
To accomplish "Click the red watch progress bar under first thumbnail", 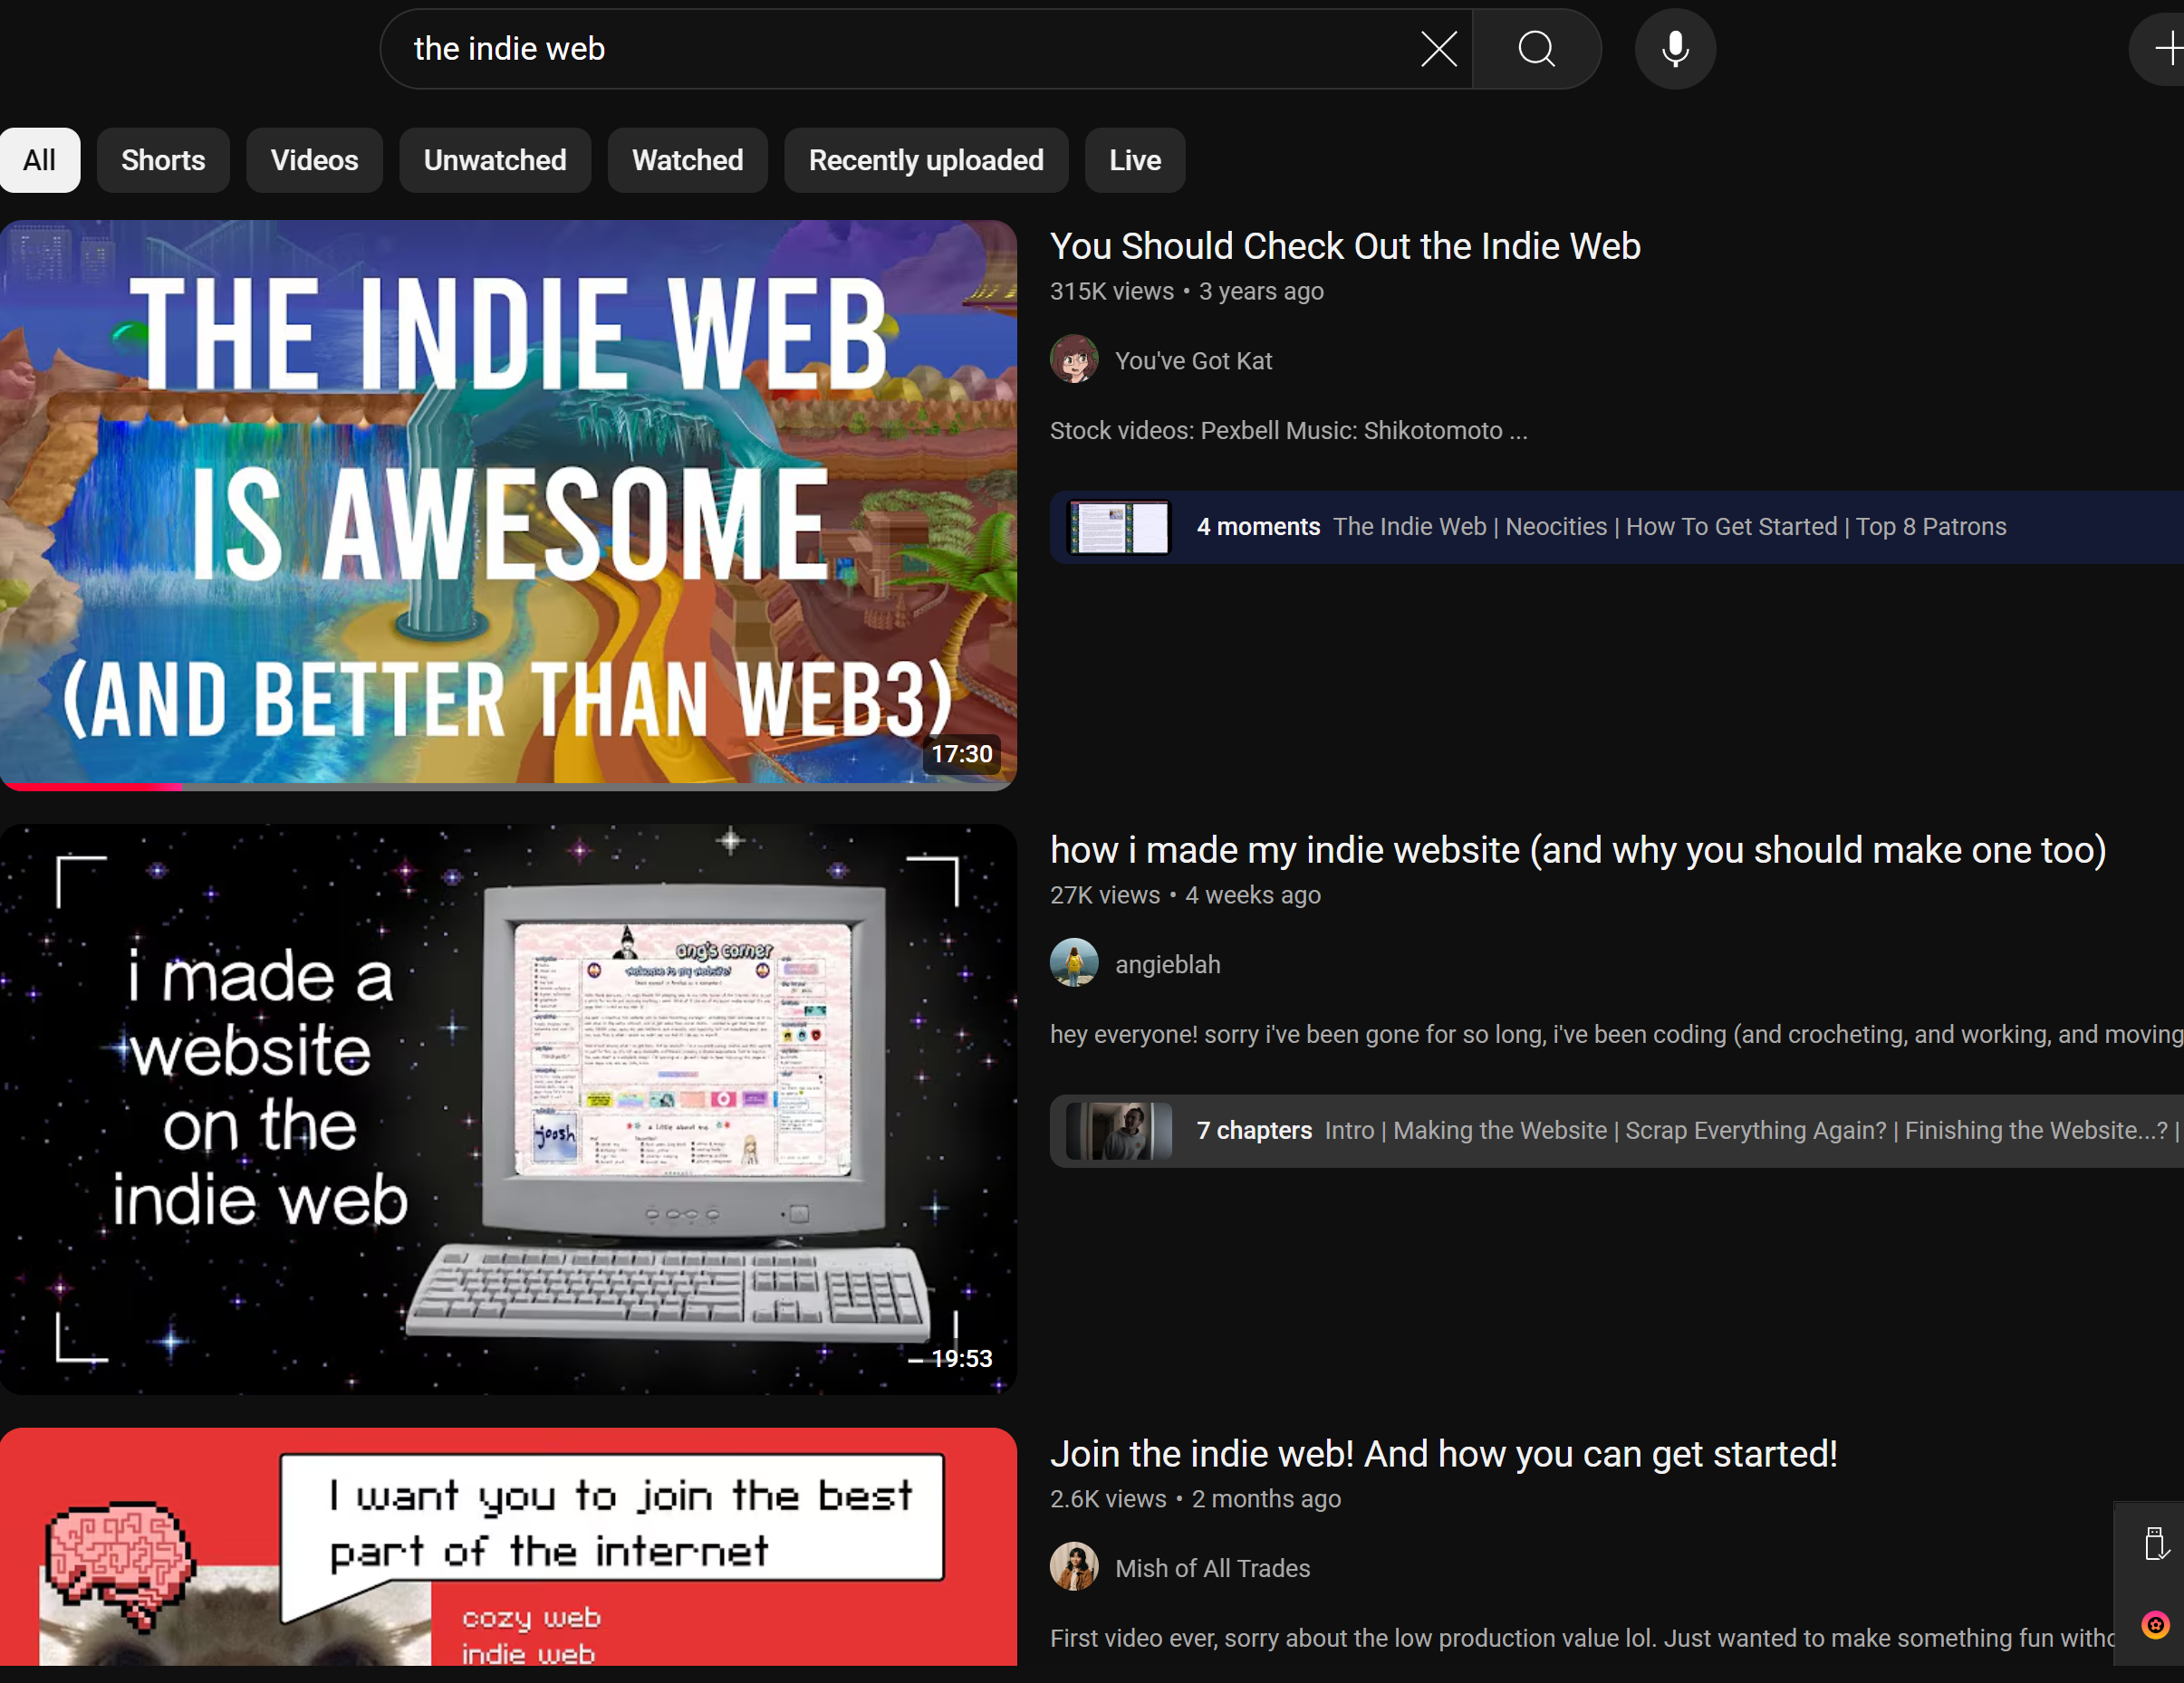I will [91, 787].
